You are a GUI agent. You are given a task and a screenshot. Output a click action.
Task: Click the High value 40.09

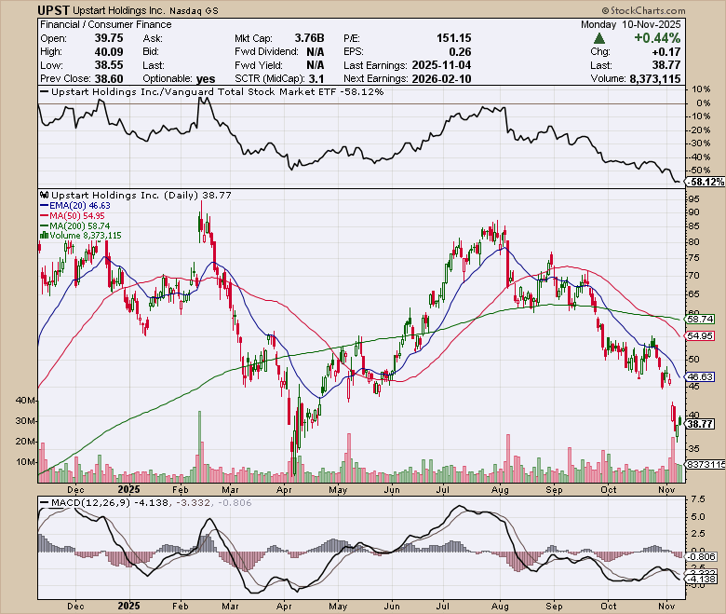click(109, 51)
